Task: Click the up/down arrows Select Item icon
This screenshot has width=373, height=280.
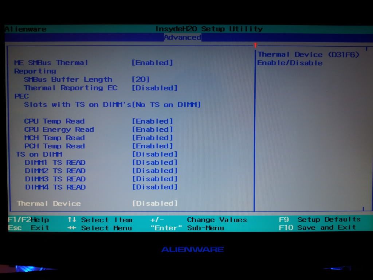Action: point(72,219)
